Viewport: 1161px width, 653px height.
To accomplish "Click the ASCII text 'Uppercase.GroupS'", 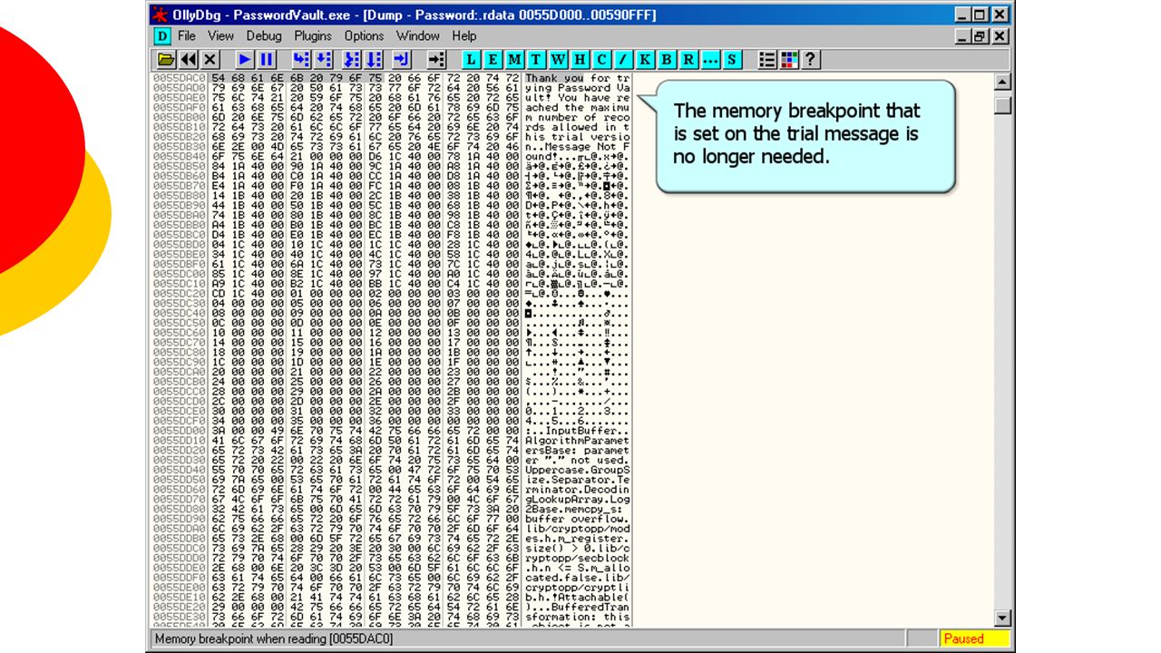I will pyautogui.click(x=577, y=470).
